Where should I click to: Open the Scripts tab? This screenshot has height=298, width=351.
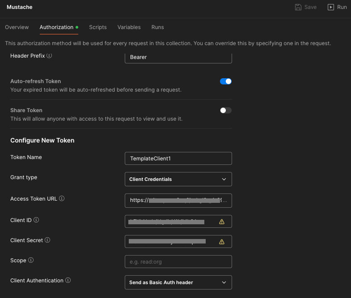[98, 27]
